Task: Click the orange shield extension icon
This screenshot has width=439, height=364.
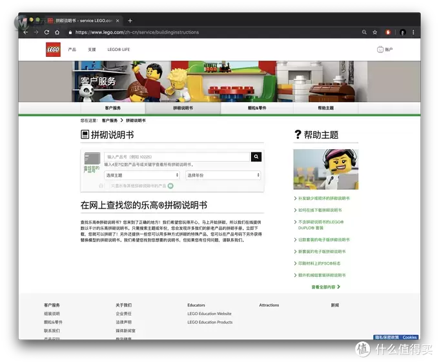Action: 388,32
